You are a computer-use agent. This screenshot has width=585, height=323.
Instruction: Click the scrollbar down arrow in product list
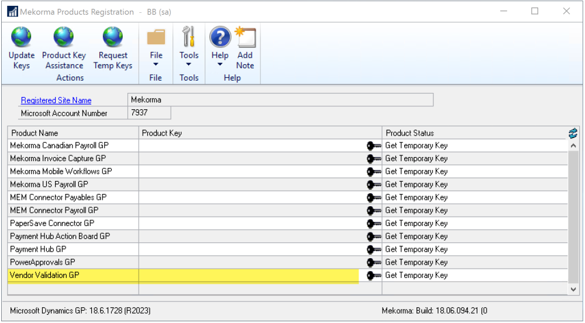(x=573, y=289)
